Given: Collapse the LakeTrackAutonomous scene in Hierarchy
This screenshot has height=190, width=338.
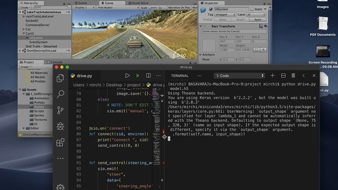Looking at the screenshot, I should (20, 12).
